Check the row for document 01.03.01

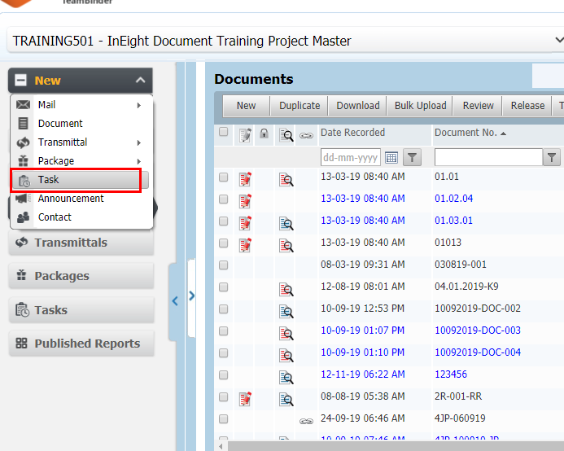223,221
